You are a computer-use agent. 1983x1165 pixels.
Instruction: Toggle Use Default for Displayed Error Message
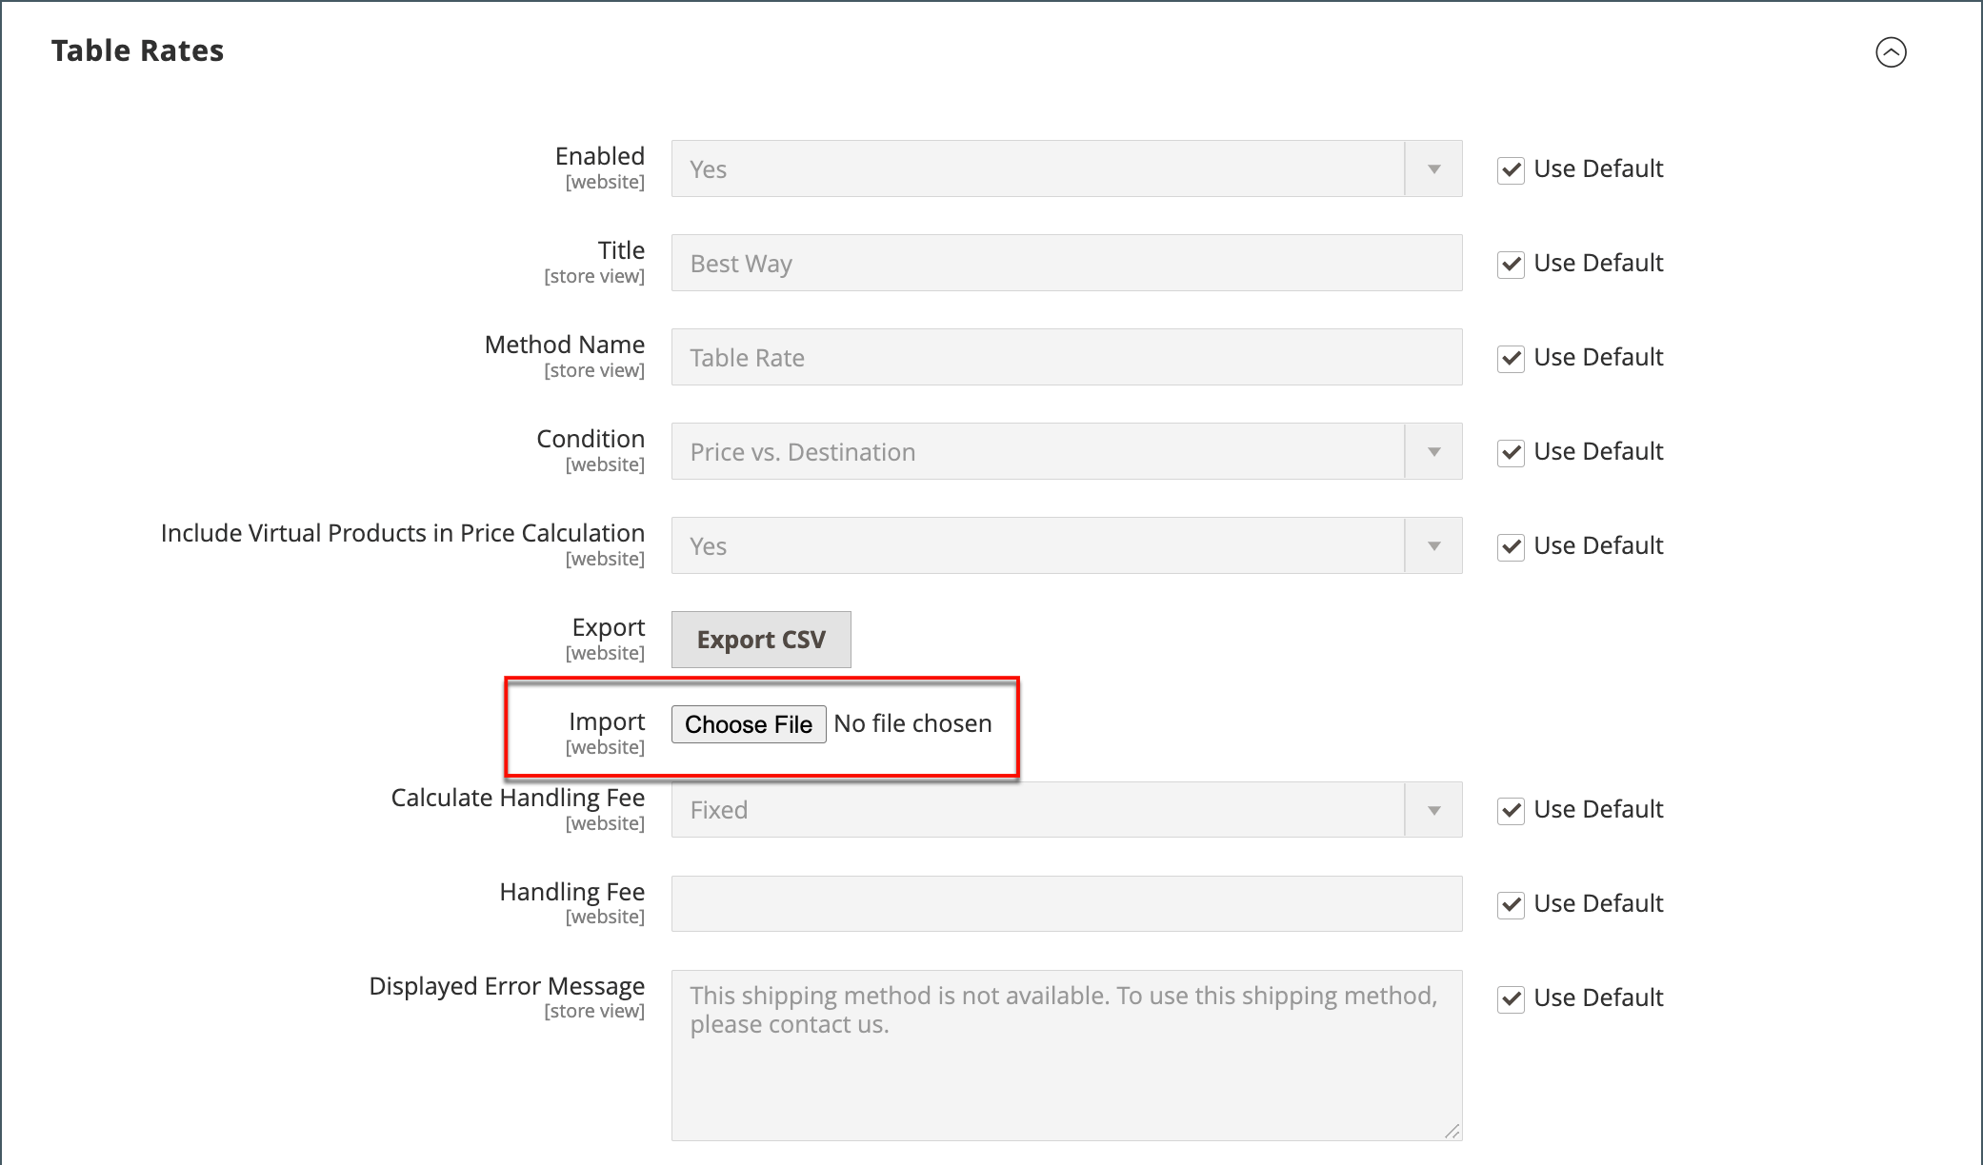1511,999
